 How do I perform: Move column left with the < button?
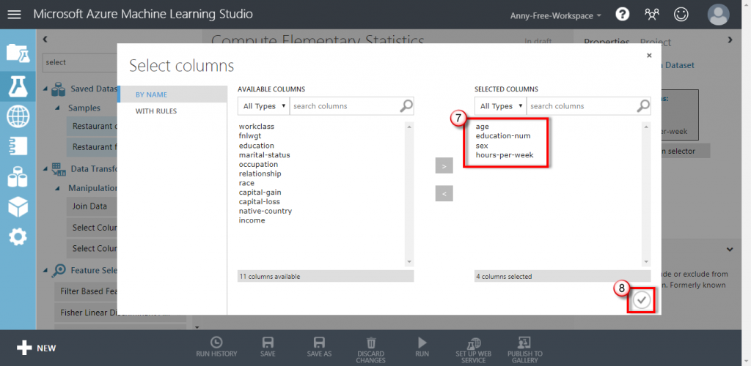tap(444, 193)
